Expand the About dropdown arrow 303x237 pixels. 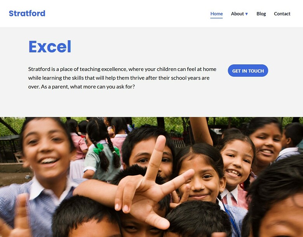click(x=246, y=14)
